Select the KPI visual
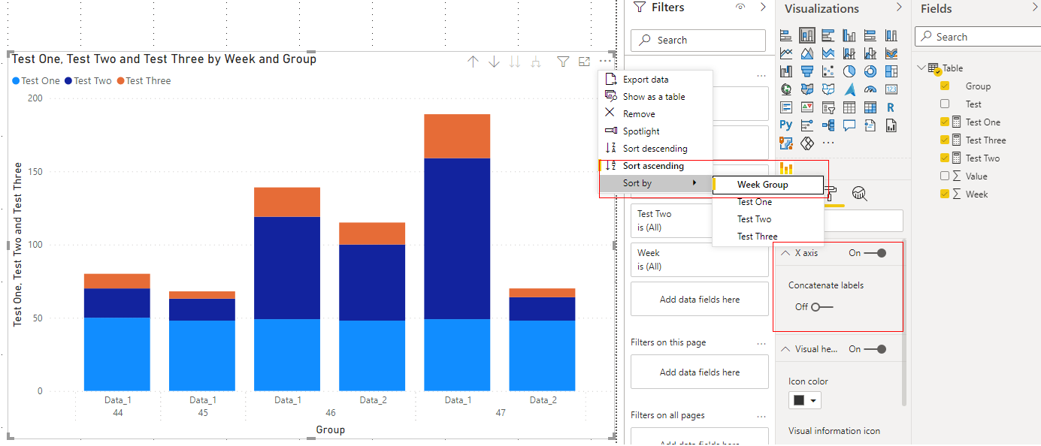 point(807,107)
